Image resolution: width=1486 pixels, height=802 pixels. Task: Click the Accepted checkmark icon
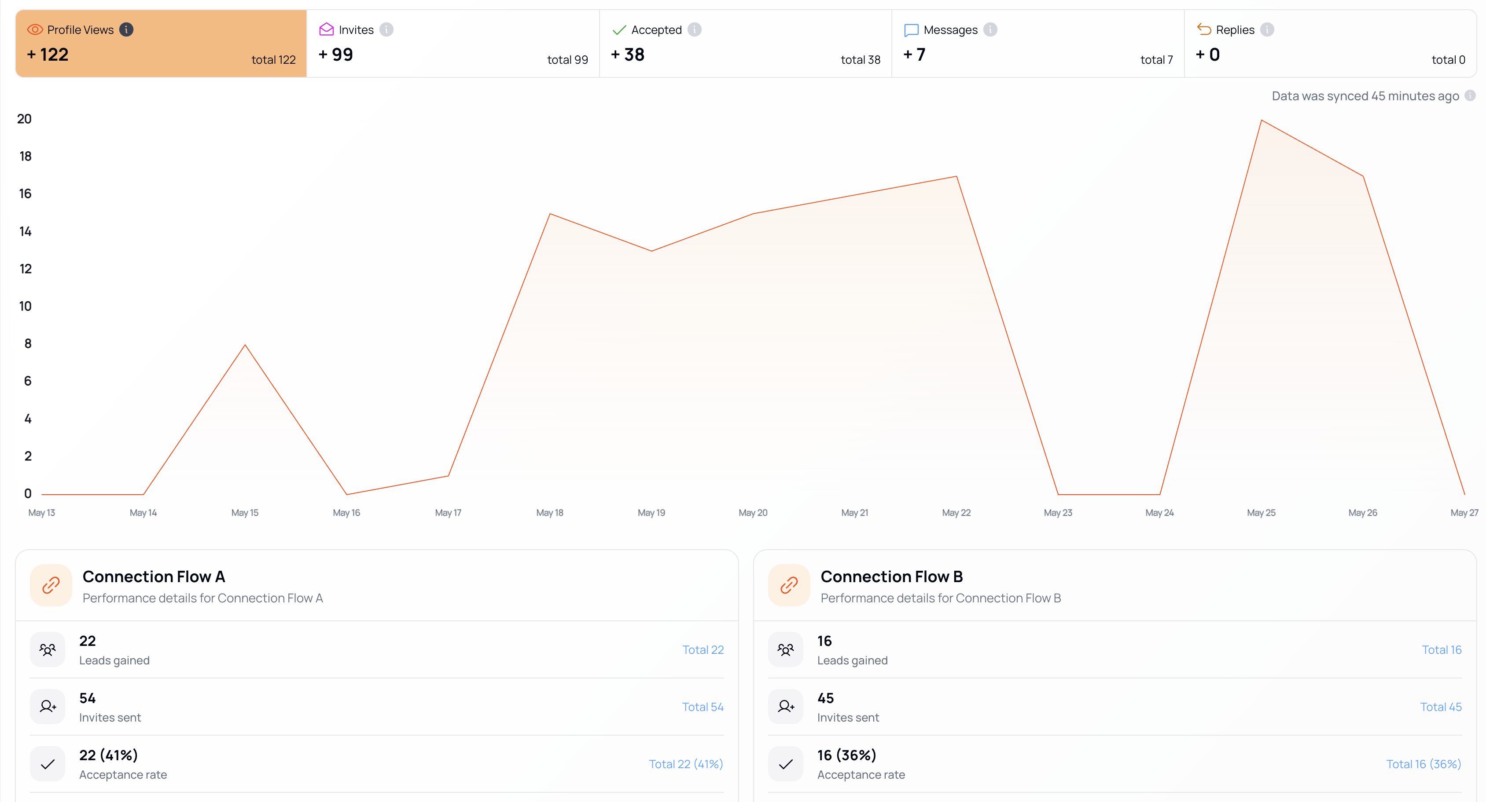619,30
